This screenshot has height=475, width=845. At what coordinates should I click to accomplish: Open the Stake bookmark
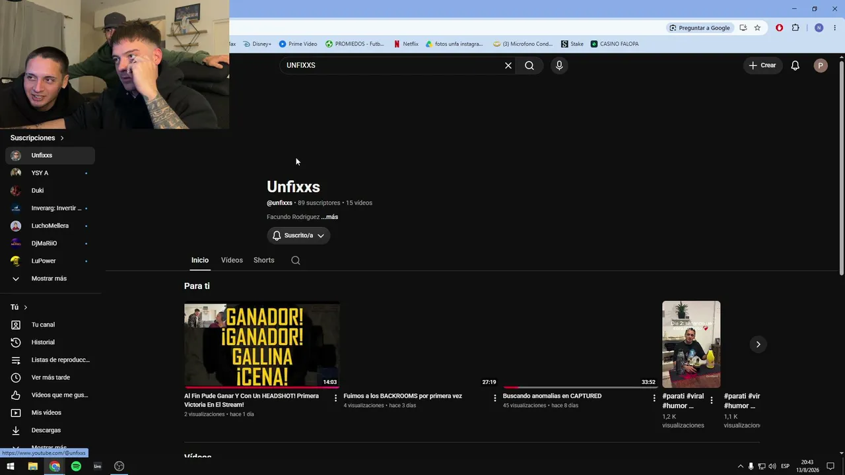(572, 44)
